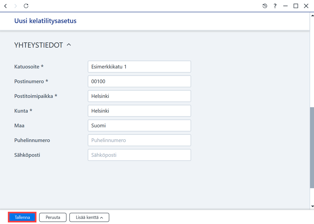314x224 pixels.
Task: Go back with the left arrow icon
Action: point(6,6)
